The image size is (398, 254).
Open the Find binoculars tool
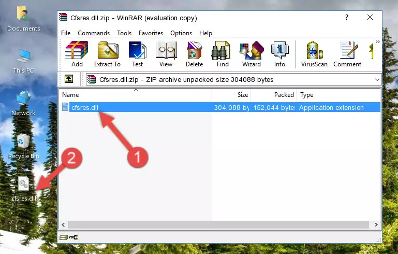pyautogui.click(x=223, y=54)
